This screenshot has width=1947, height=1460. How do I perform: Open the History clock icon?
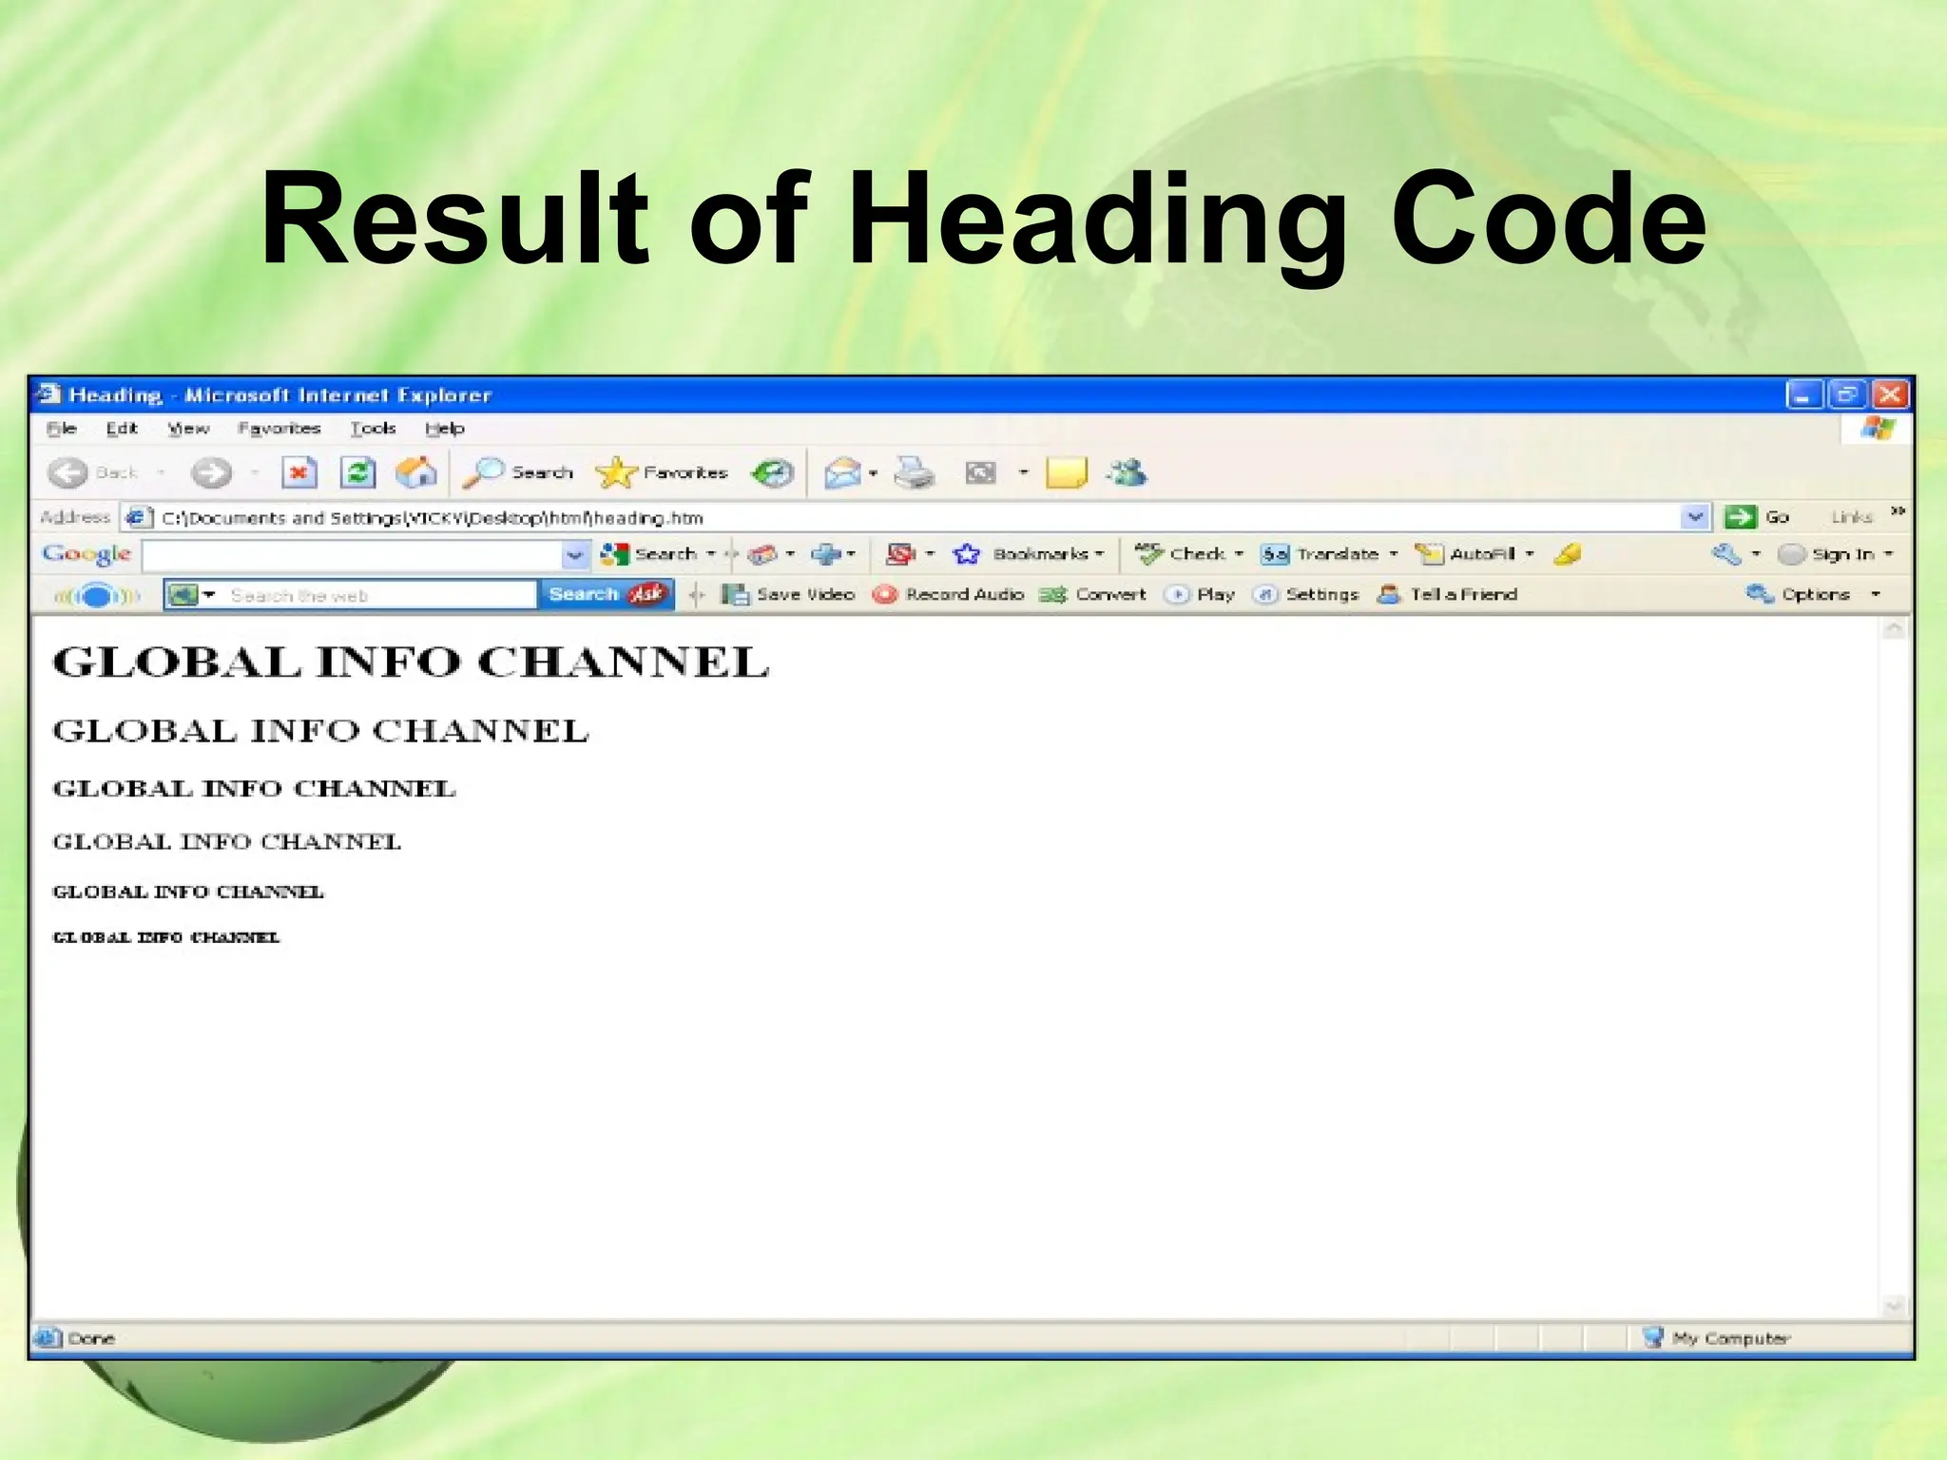click(x=772, y=472)
